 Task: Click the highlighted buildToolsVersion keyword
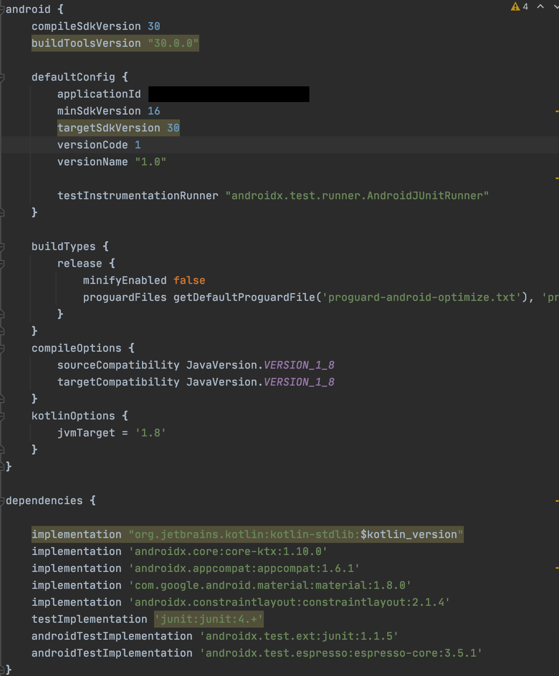point(86,43)
